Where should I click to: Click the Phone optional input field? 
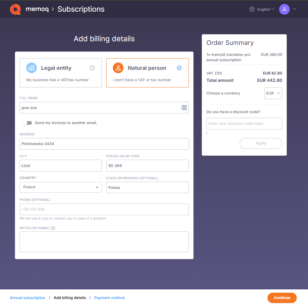tap(104, 209)
